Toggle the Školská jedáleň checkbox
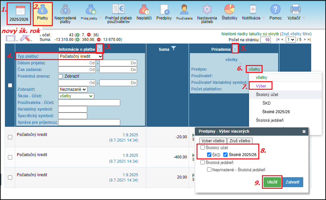The image size is (326, 200). (202, 162)
